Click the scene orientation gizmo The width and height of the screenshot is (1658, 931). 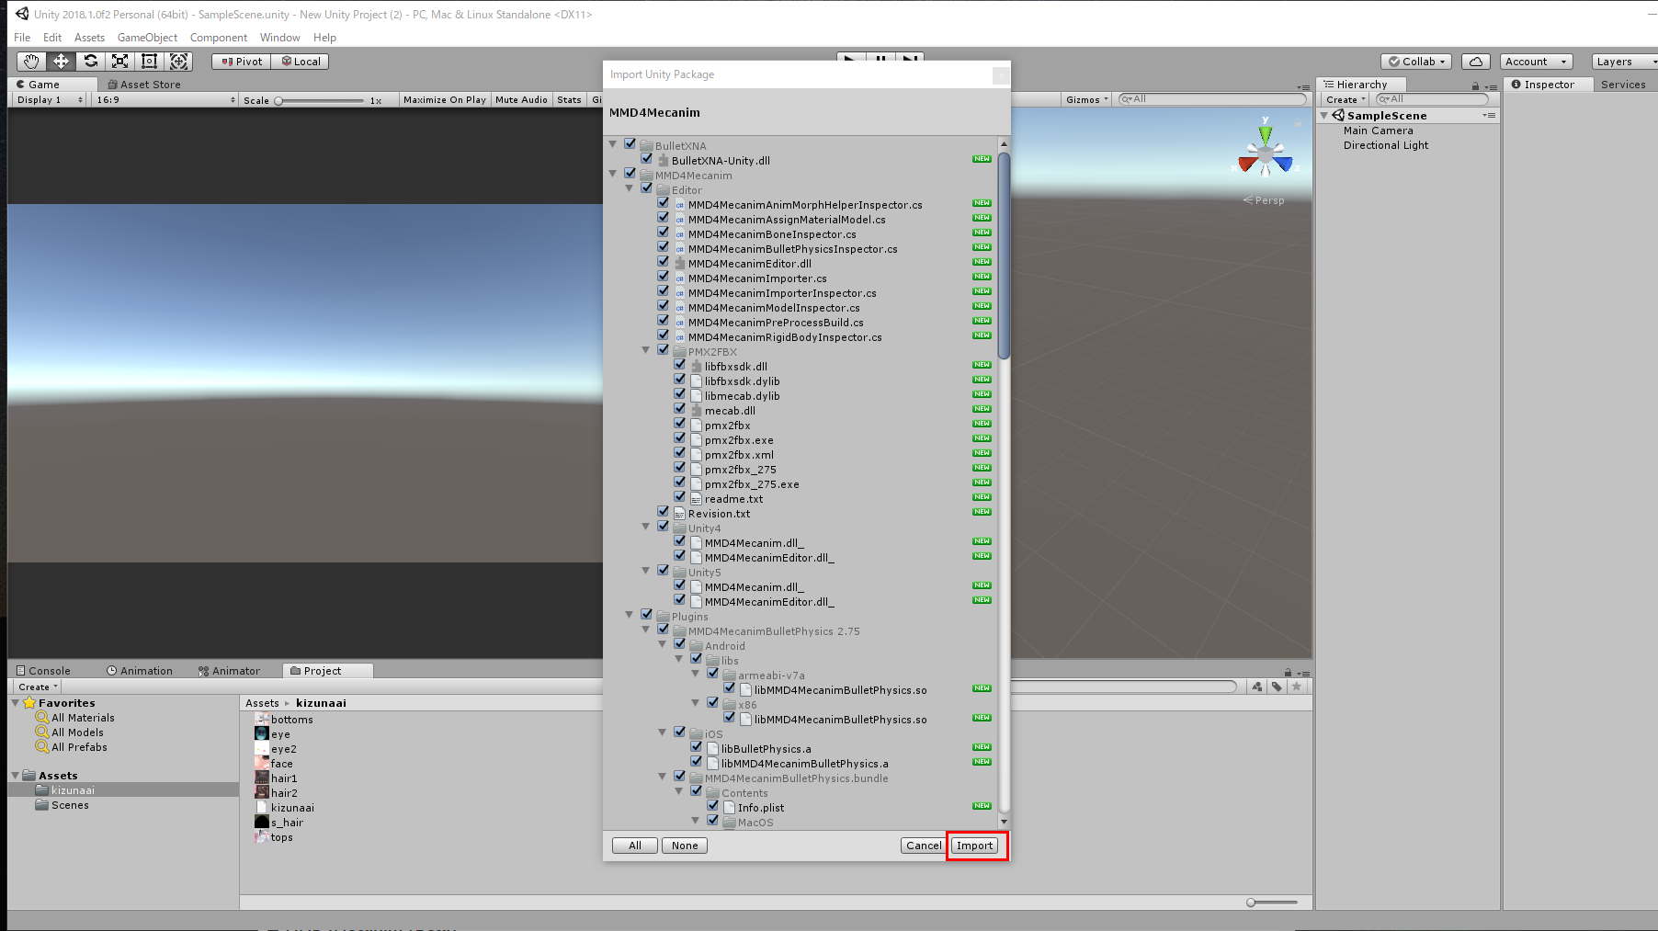[1266, 152]
